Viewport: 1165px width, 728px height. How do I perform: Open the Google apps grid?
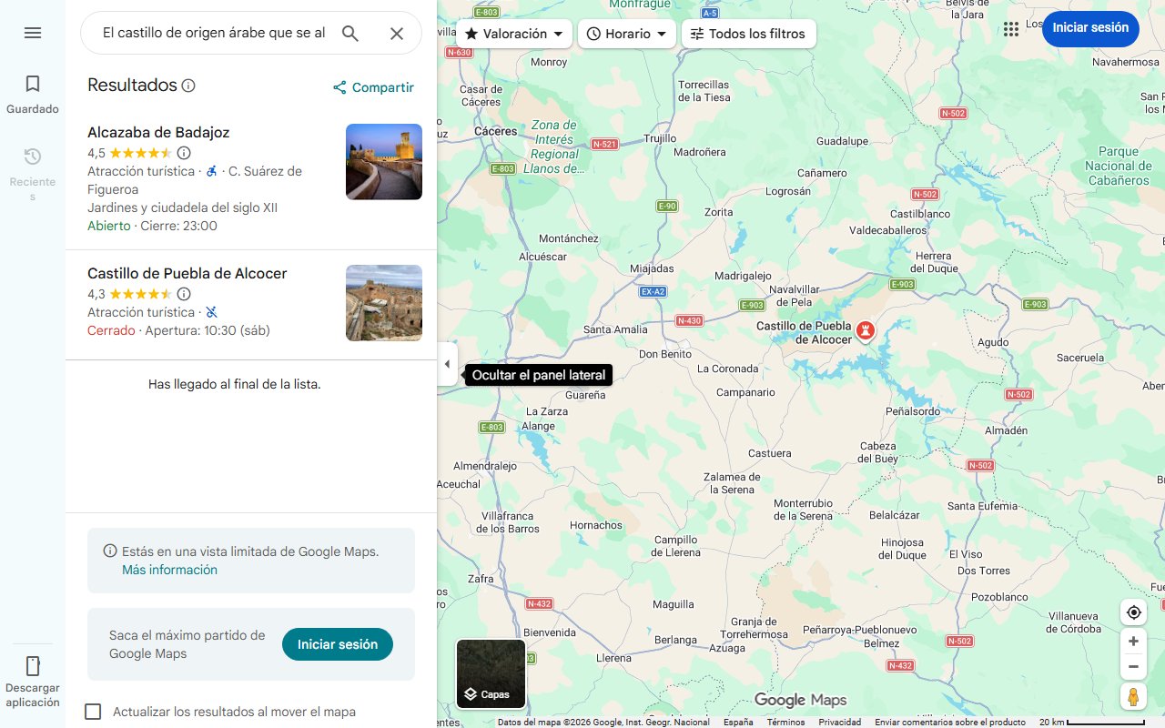(x=1011, y=29)
